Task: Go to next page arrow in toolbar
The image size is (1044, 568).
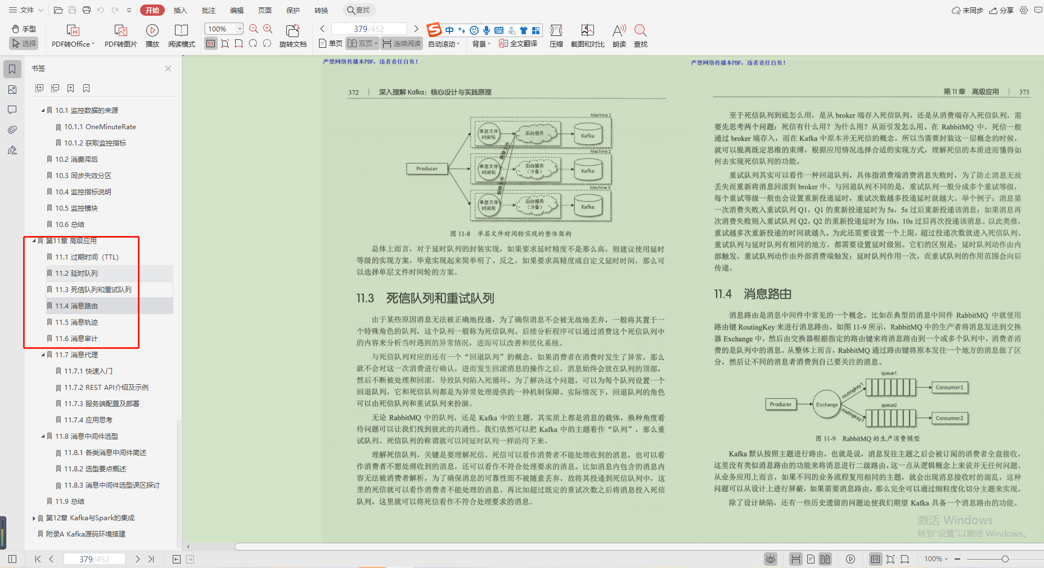Action: pos(416,29)
